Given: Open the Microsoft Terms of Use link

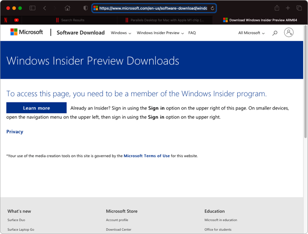Looking at the screenshot, I should coord(147,156).
